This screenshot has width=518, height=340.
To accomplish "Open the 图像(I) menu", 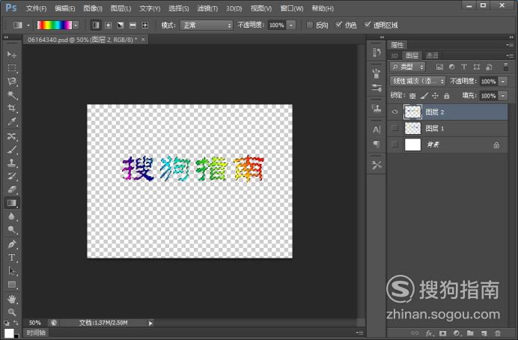I will (x=93, y=8).
